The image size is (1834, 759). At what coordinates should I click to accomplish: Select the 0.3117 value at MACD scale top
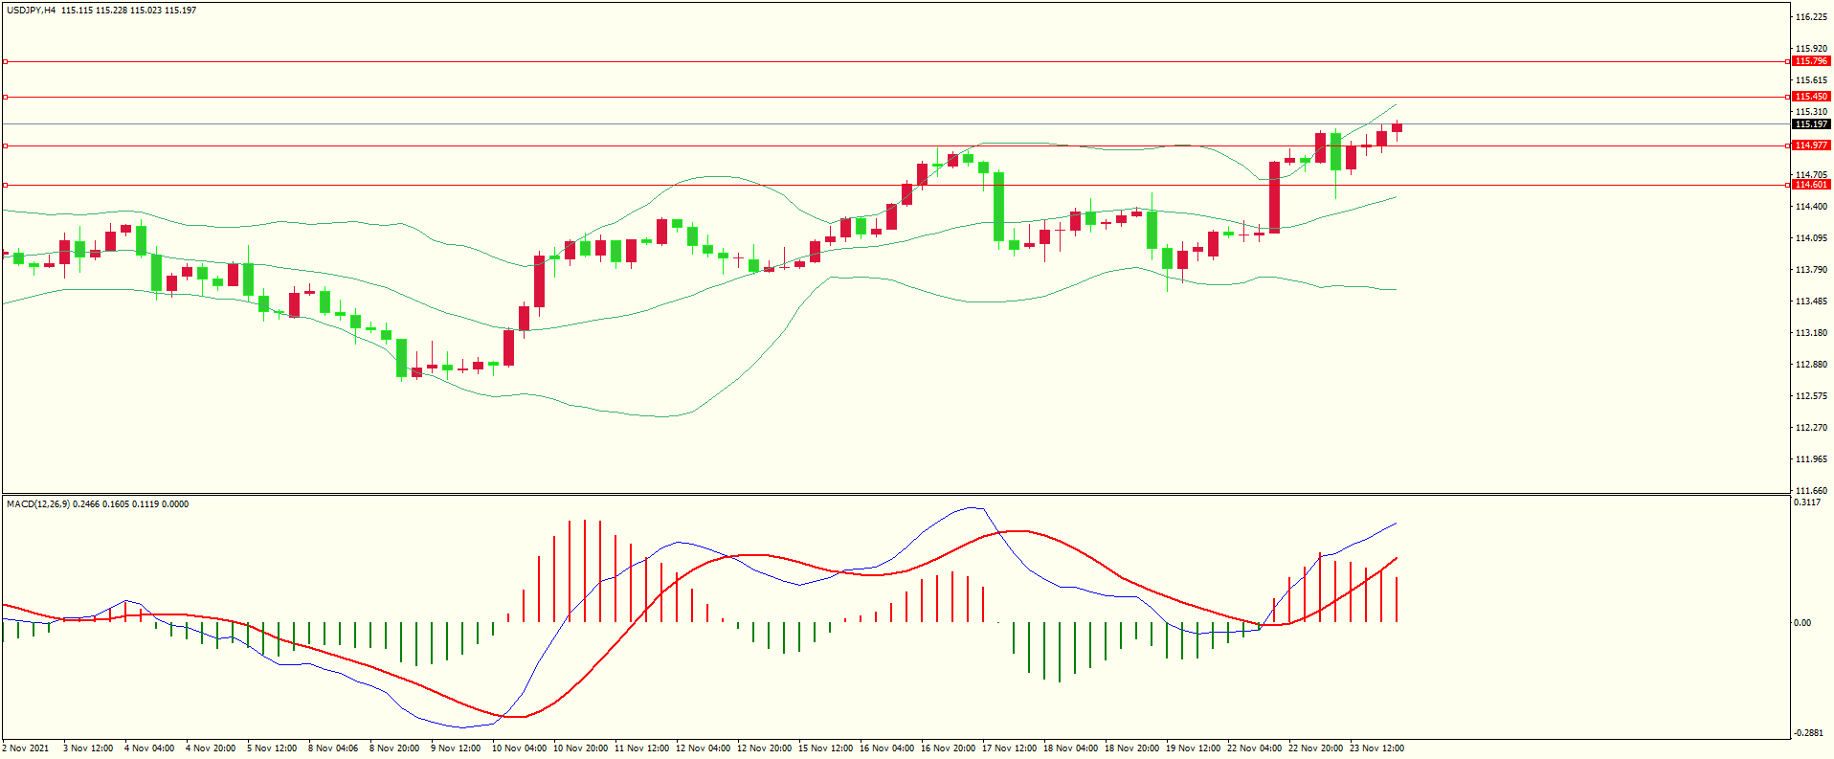pyautogui.click(x=1807, y=502)
